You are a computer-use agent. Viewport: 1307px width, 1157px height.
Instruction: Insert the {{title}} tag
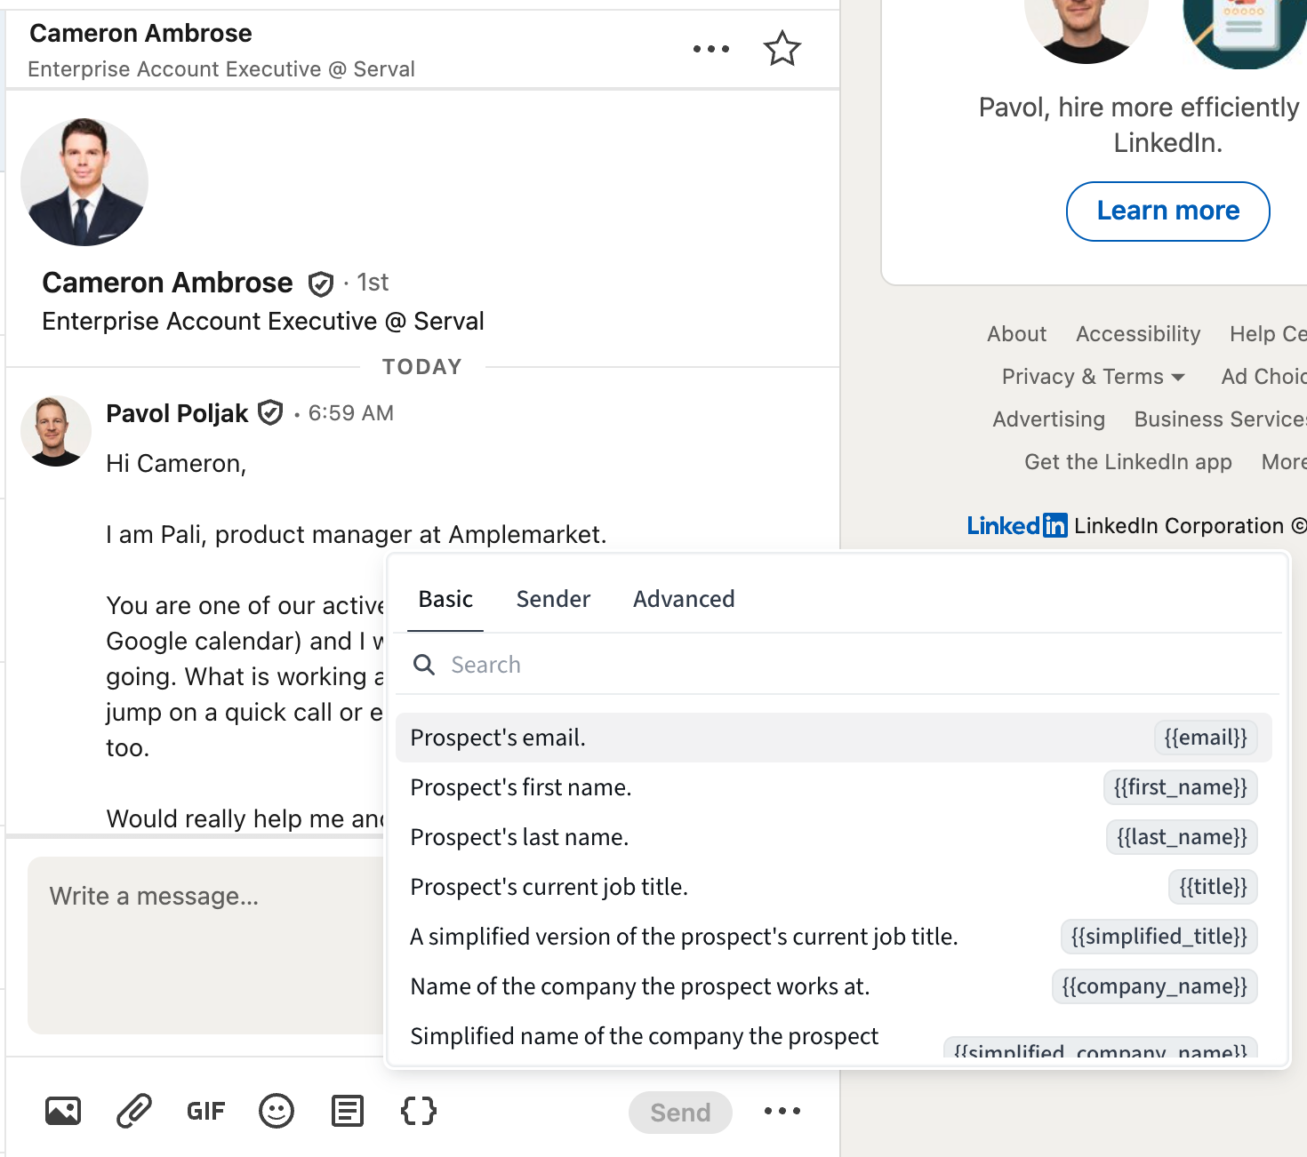pos(1213,887)
